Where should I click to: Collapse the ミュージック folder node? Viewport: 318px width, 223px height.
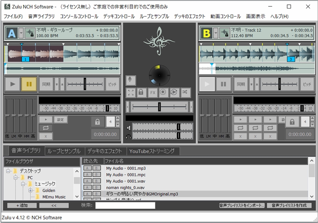(23, 184)
